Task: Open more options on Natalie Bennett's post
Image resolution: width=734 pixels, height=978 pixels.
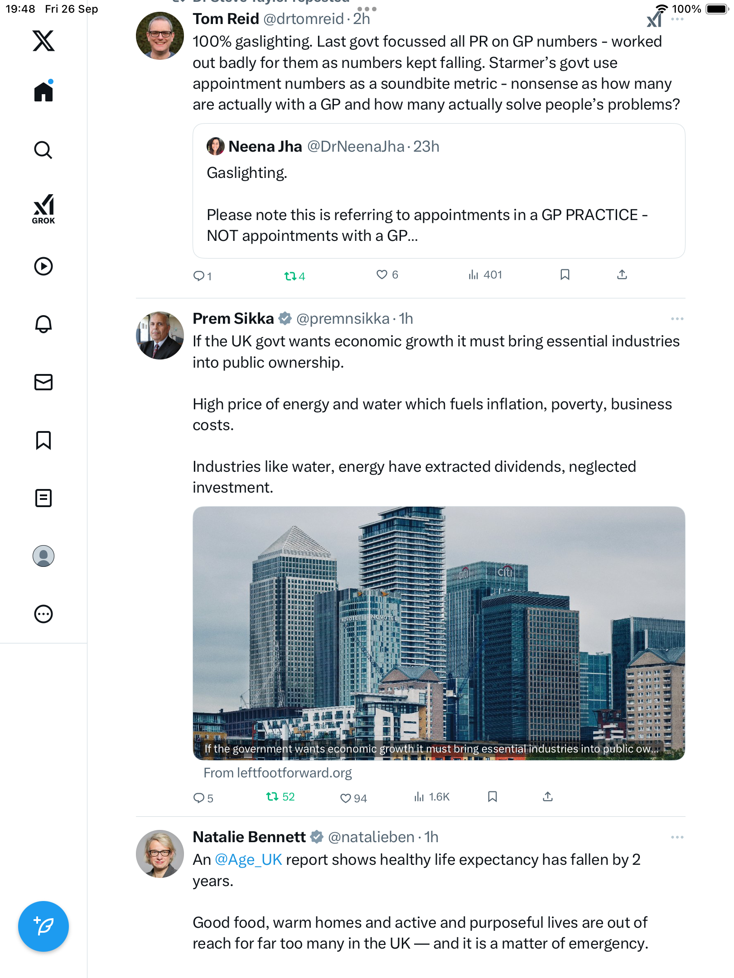Action: (677, 837)
